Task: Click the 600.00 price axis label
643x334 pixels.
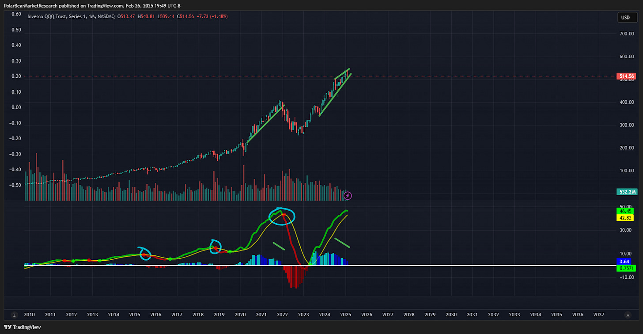Action: (626, 56)
